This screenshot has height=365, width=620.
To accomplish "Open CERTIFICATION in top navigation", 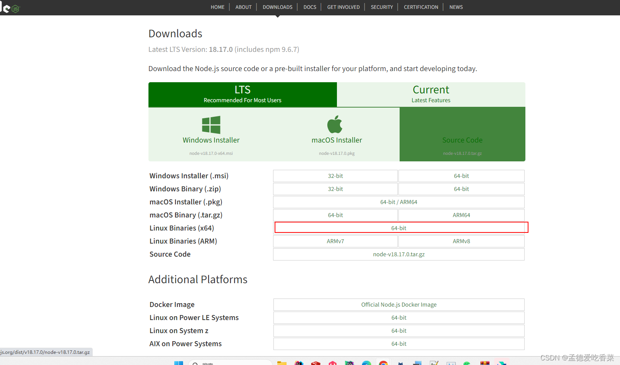I will (x=421, y=7).
